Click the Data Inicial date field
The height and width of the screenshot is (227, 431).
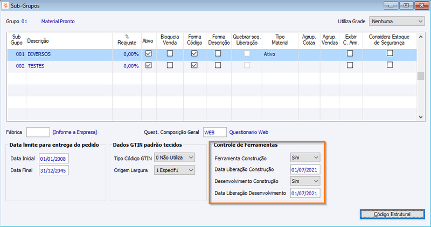pyautogui.click(x=53, y=159)
